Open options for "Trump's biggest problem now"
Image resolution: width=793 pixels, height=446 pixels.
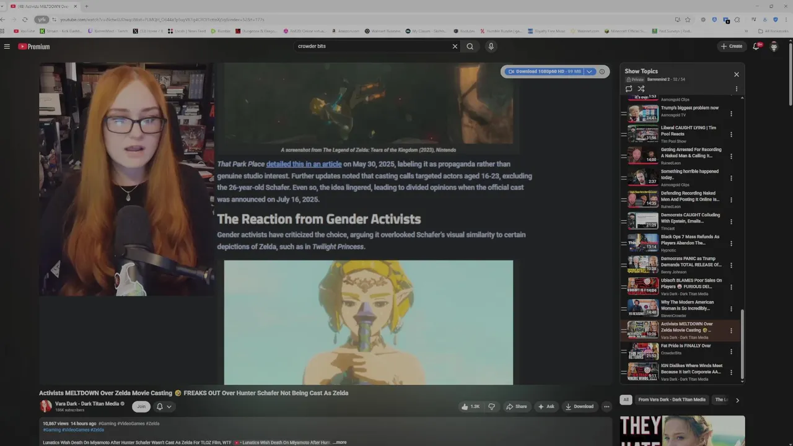pos(731,114)
